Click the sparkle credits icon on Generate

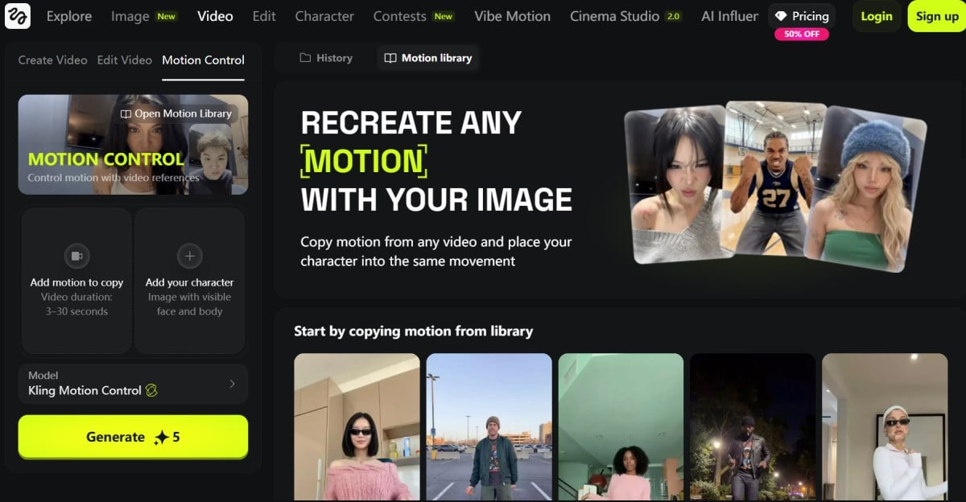[161, 438]
